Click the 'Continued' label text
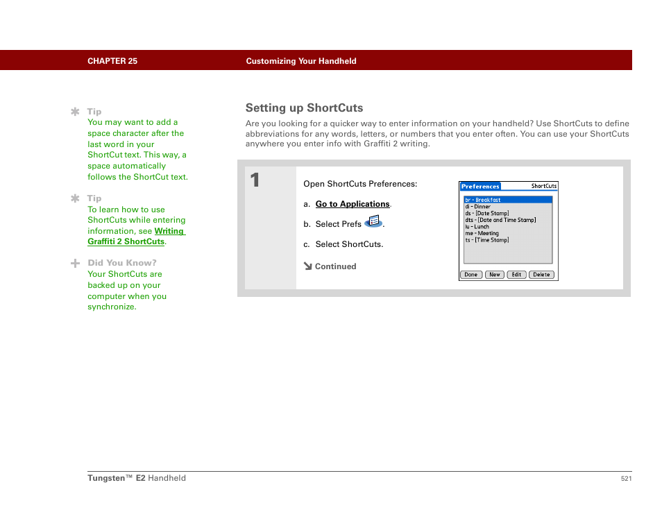The image size is (662, 512). pos(336,266)
